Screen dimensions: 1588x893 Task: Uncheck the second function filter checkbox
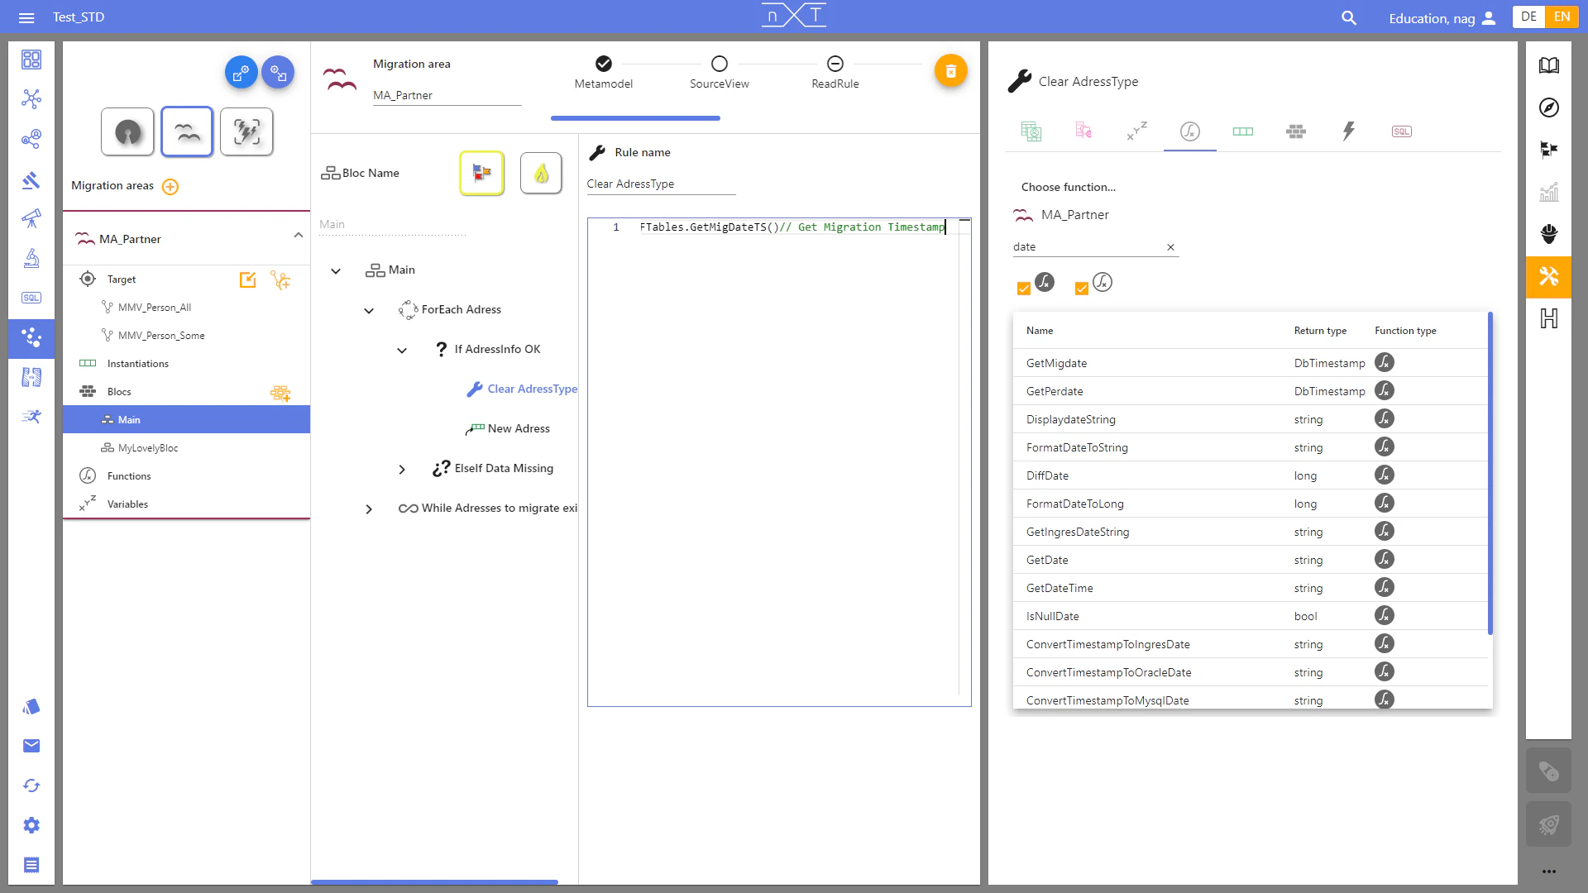point(1082,288)
